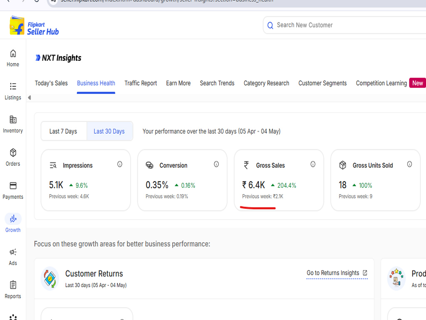Switch to Today's Sales tab
The width and height of the screenshot is (426, 320).
[51, 83]
